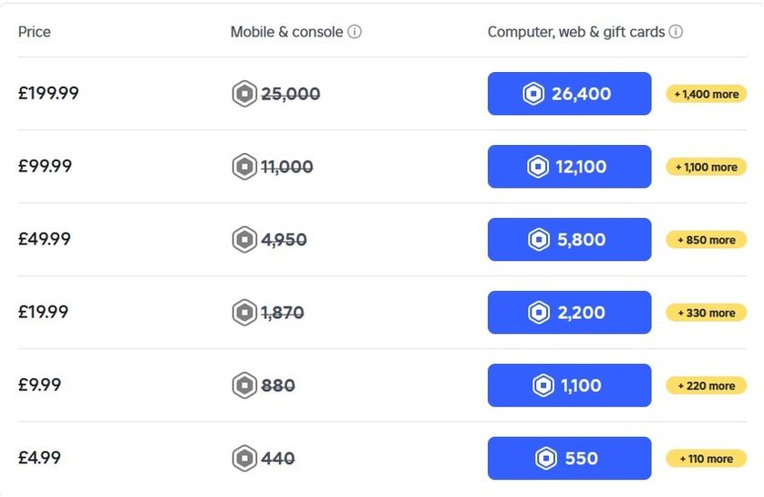
Task: Click info icon beside Computer, web & gift cards
Action: pyautogui.click(x=676, y=32)
